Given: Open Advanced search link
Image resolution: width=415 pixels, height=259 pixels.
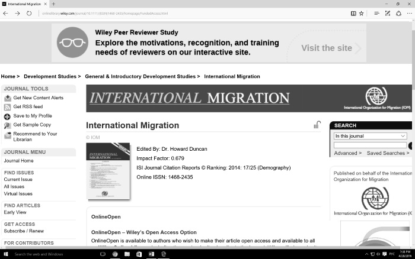Looking at the screenshot, I should tap(347, 153).
